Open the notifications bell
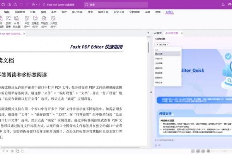The width and height of the screenshot is (232, 154). 223,5
